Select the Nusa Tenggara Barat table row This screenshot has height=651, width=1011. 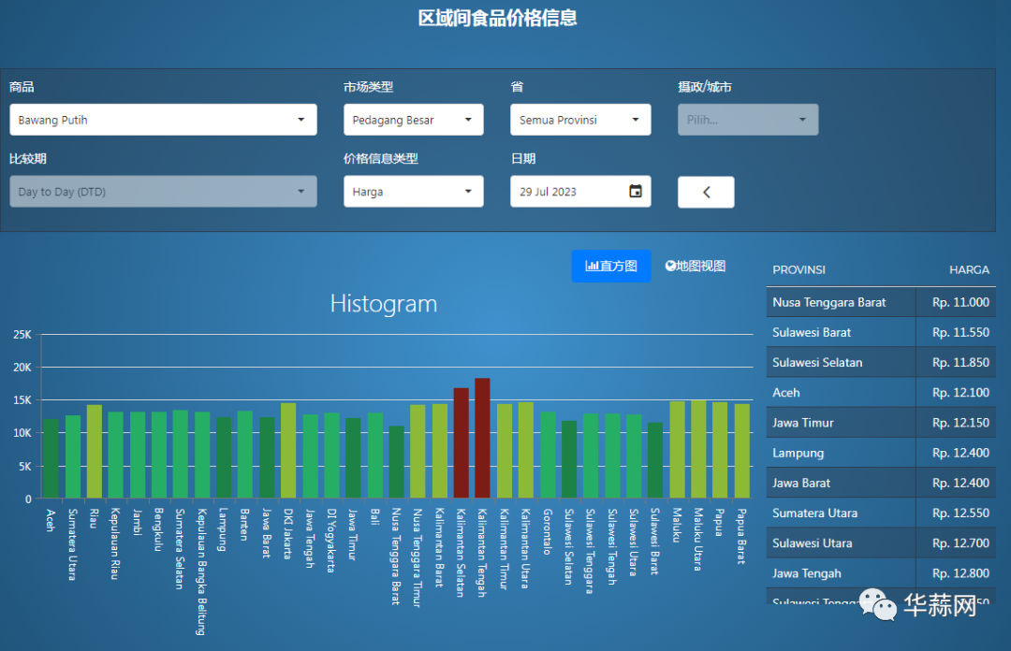[x=880, y=302]
